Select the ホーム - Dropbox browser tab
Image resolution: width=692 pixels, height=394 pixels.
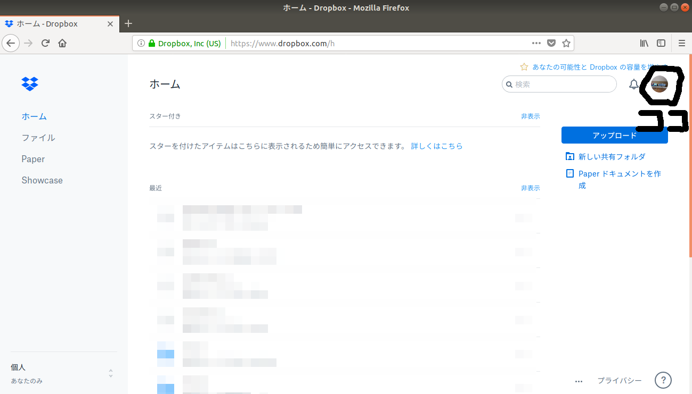click(59, 24)
